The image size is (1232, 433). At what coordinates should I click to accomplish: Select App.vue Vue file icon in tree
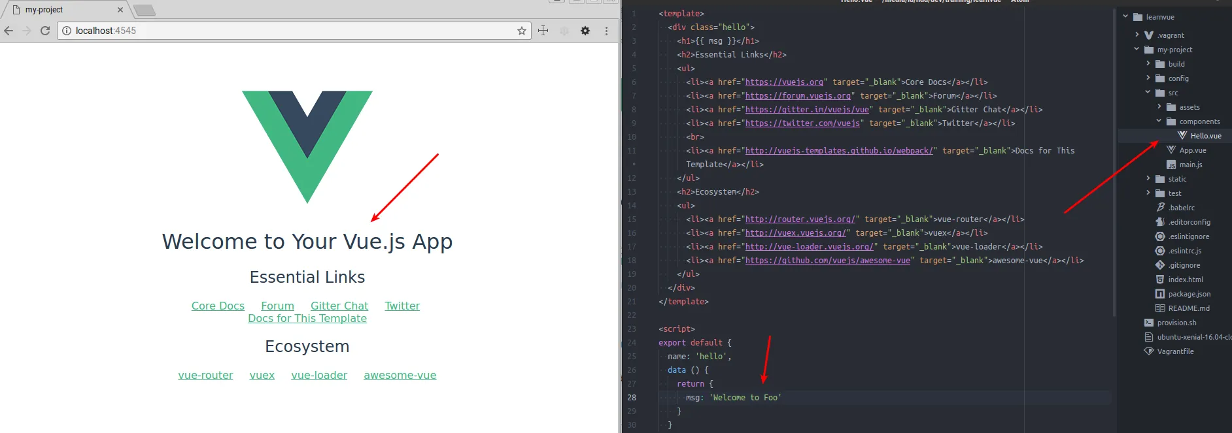1171,150
